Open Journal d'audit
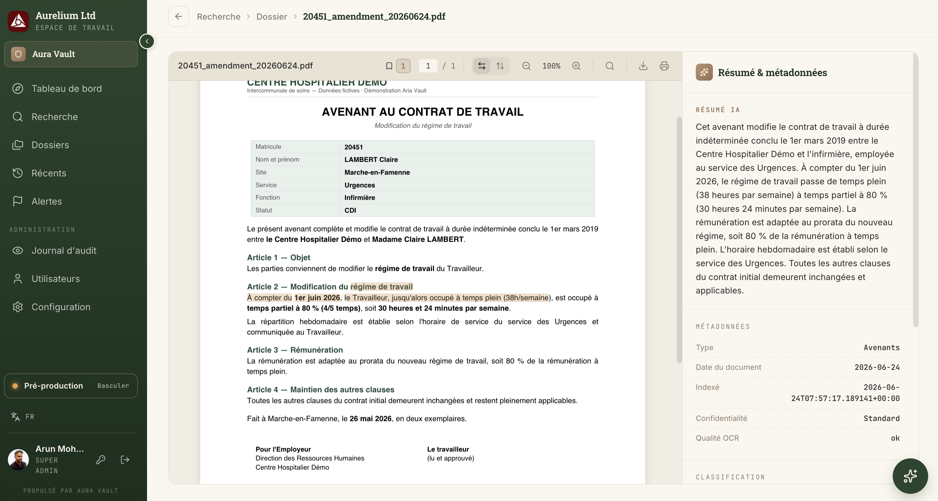 click(x=64, y=250)
